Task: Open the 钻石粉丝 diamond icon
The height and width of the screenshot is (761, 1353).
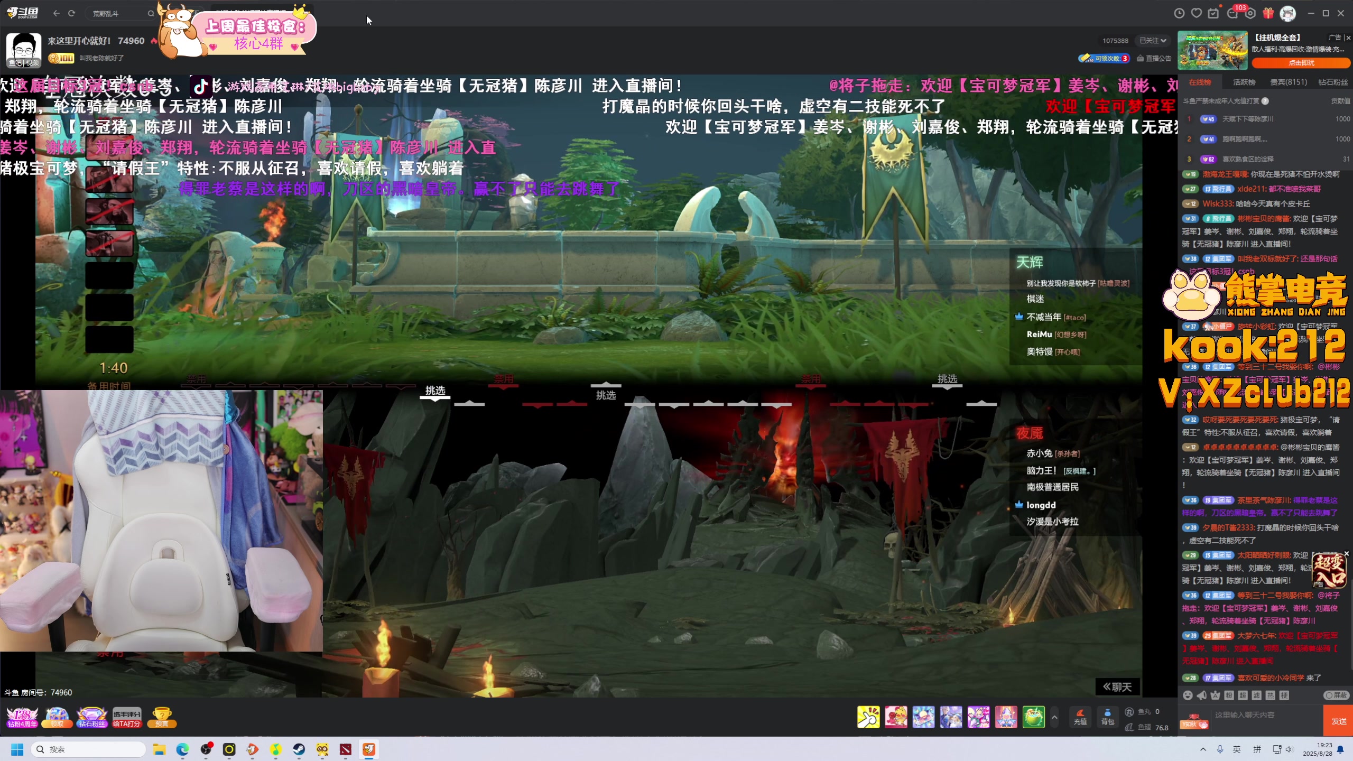Action: point(92,717)
